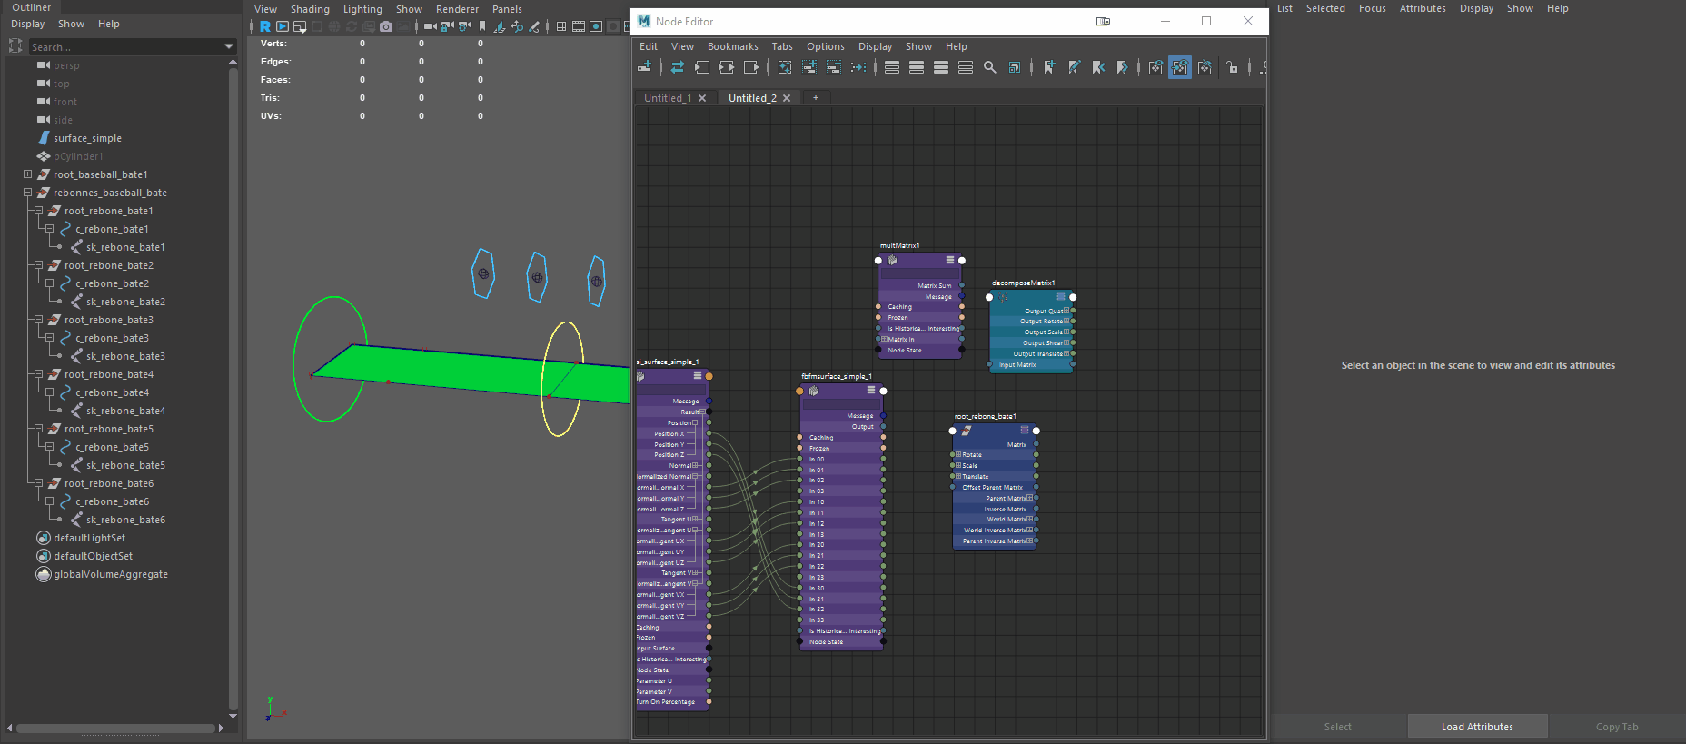Switch to the Untitled_1 tab
This screenshot has width=1686, height=744.
(x=668, y=98)
